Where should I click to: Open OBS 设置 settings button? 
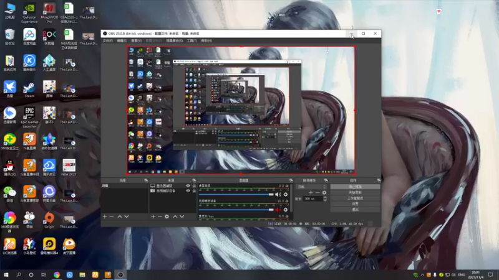coord(355,204)
